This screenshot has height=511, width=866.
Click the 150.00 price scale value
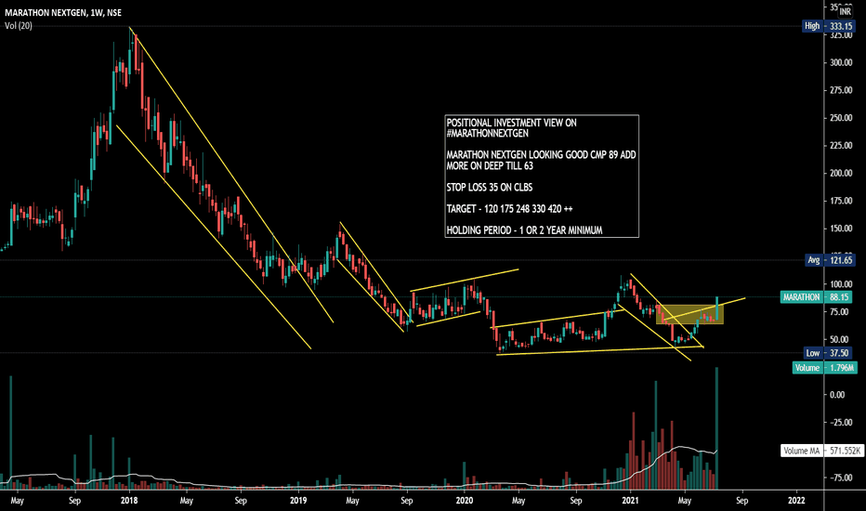pos(841,229)
